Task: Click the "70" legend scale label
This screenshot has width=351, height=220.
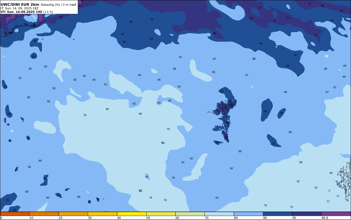Action: [x=206, y=218]
